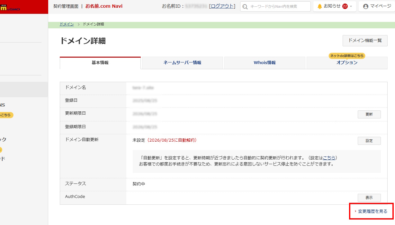395x225 pixels.
Task: Open the マイページ button
Action: point(377,6)
